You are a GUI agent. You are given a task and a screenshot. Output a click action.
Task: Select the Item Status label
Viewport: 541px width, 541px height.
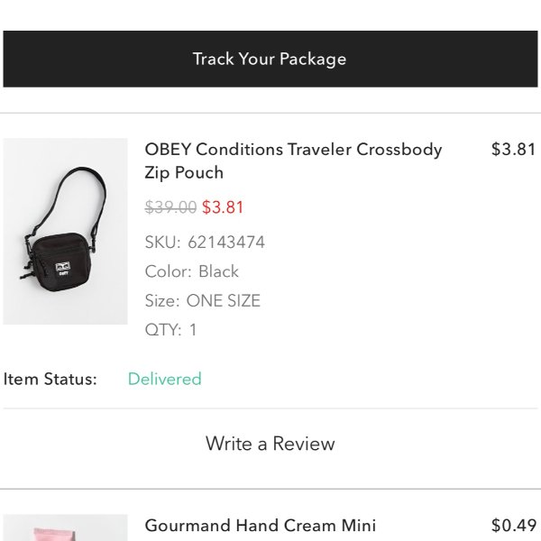click(x=50, y=379)
